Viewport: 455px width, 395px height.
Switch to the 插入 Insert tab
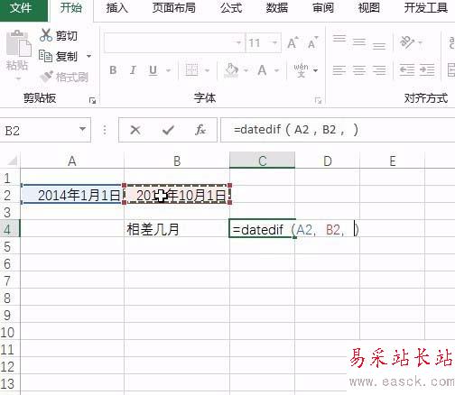[x=117, y=8]
